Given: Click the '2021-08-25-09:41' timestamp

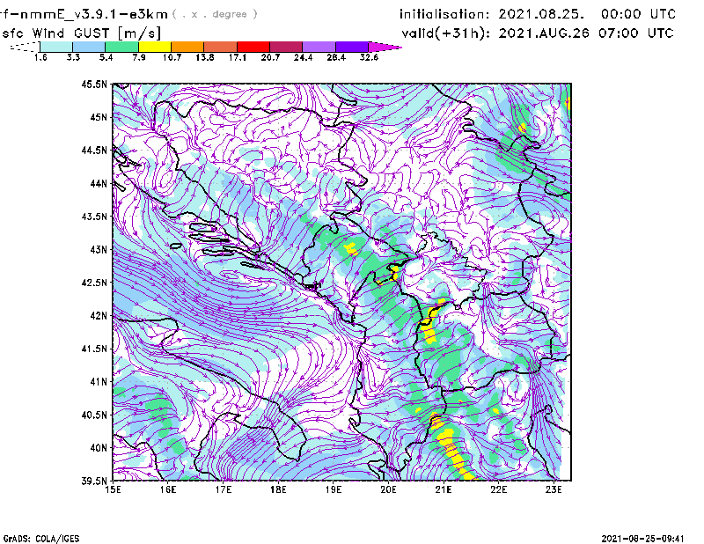Looking at the screenshot, I should pos(642,539).
